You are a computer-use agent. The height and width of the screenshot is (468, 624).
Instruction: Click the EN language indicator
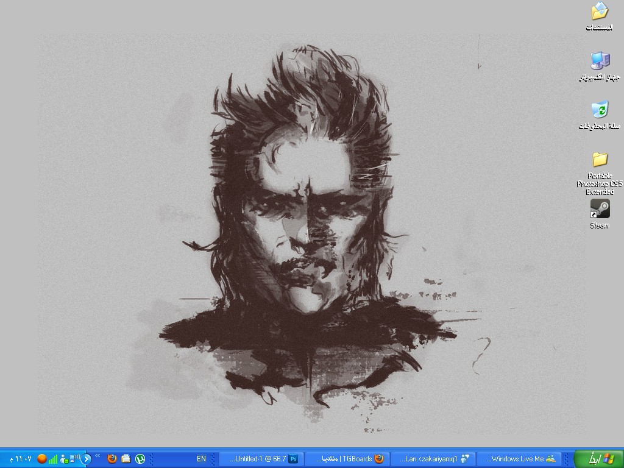pos(201,459)
